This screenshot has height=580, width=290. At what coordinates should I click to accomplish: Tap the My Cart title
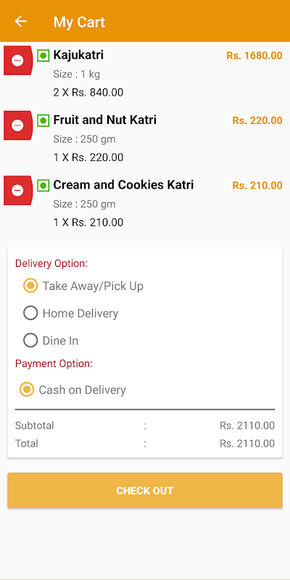79,22
